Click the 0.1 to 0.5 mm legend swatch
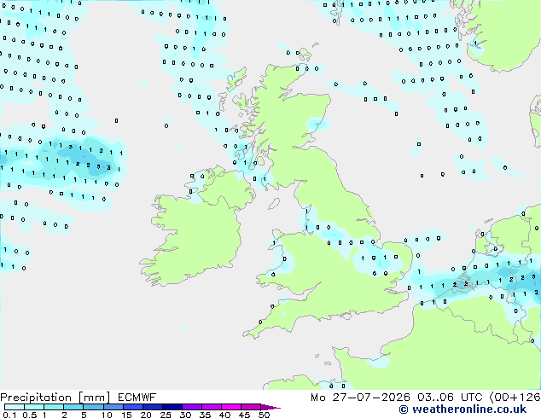The width and height of the screenshot is (541, 418). (x=15, y=407)
